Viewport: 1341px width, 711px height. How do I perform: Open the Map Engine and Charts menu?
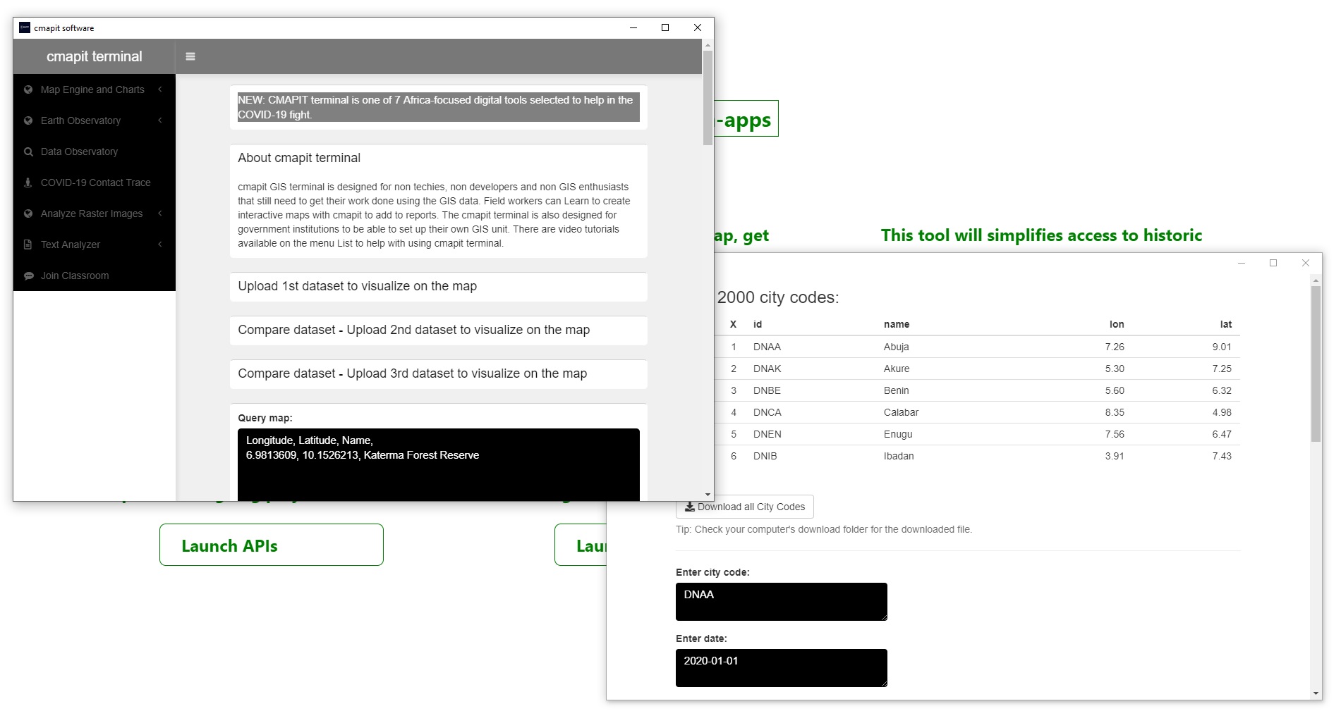point(95,89)
